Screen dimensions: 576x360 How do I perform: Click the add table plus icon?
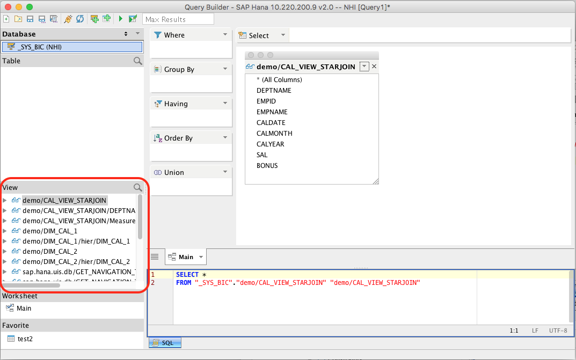[x=106, y=18]
